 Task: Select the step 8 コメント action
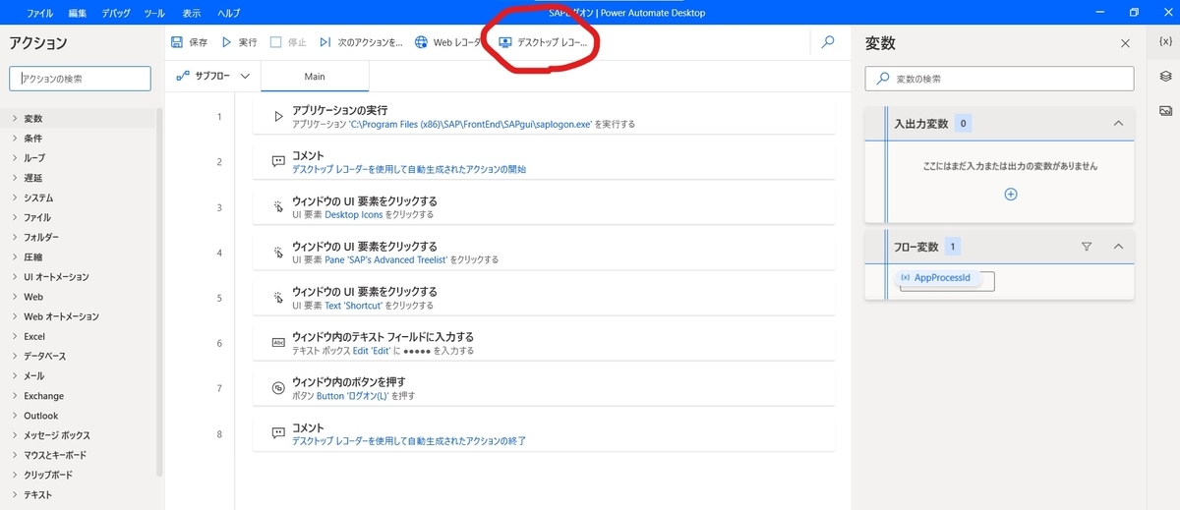[x=544, y=433]
